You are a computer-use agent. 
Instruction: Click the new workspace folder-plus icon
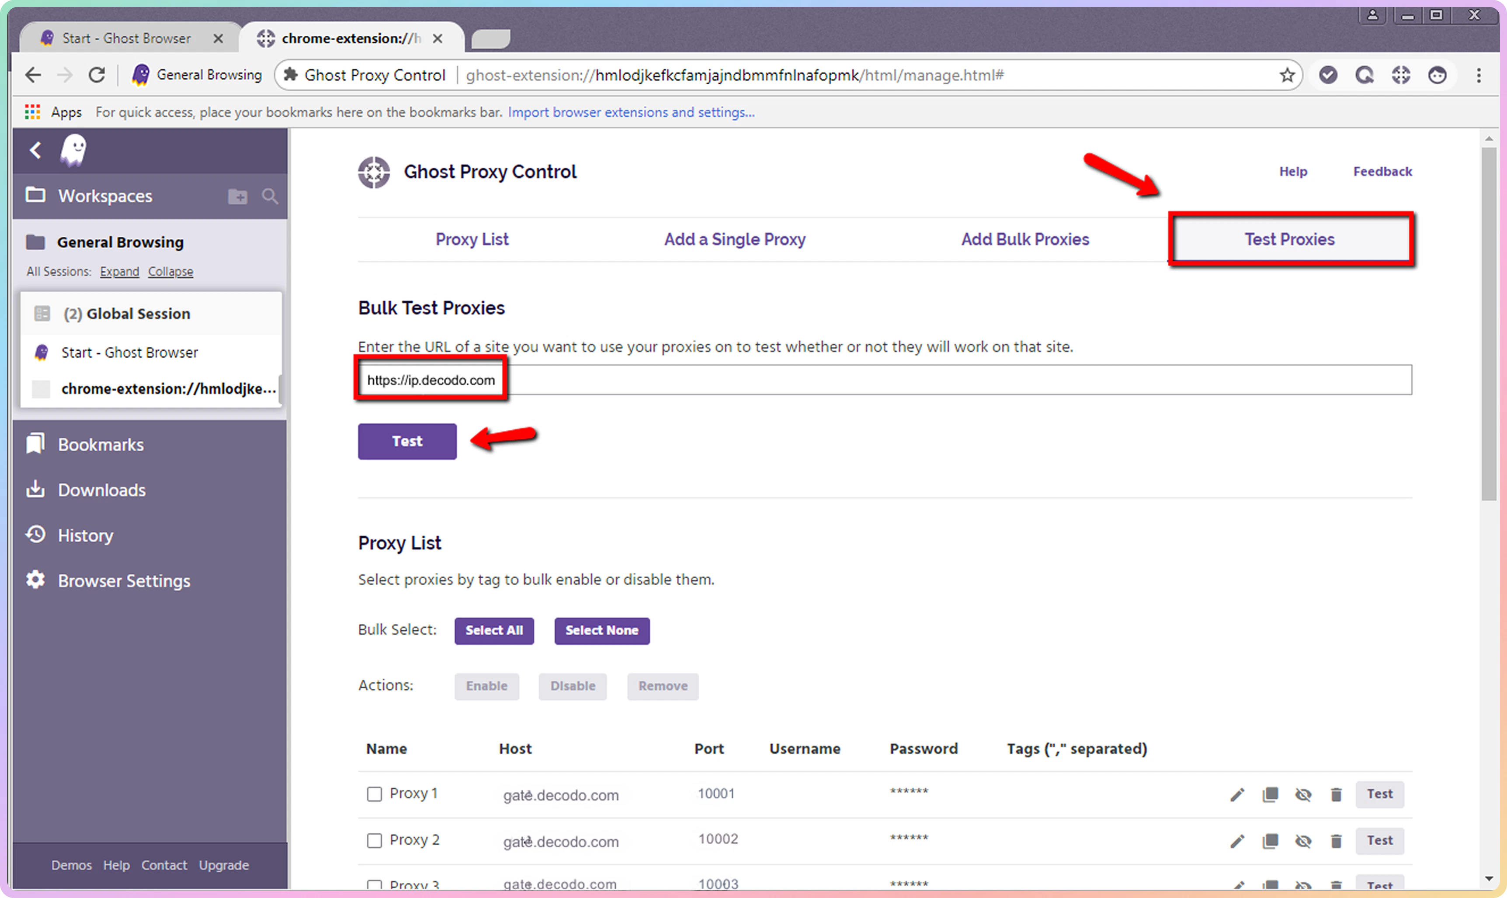point(237,197)
